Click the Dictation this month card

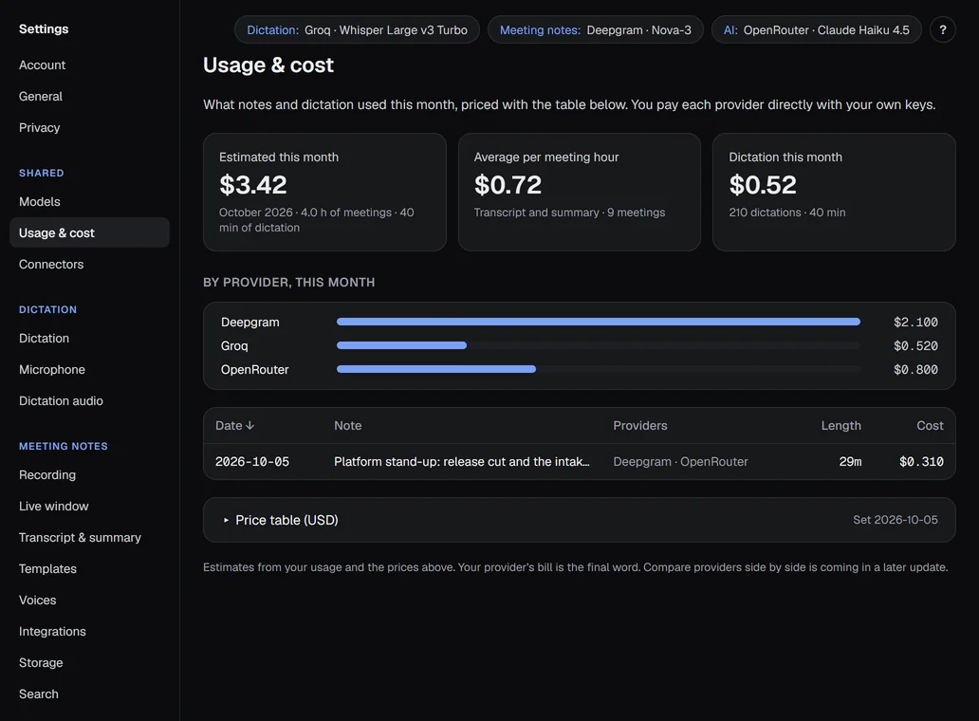tap(834, 193)
